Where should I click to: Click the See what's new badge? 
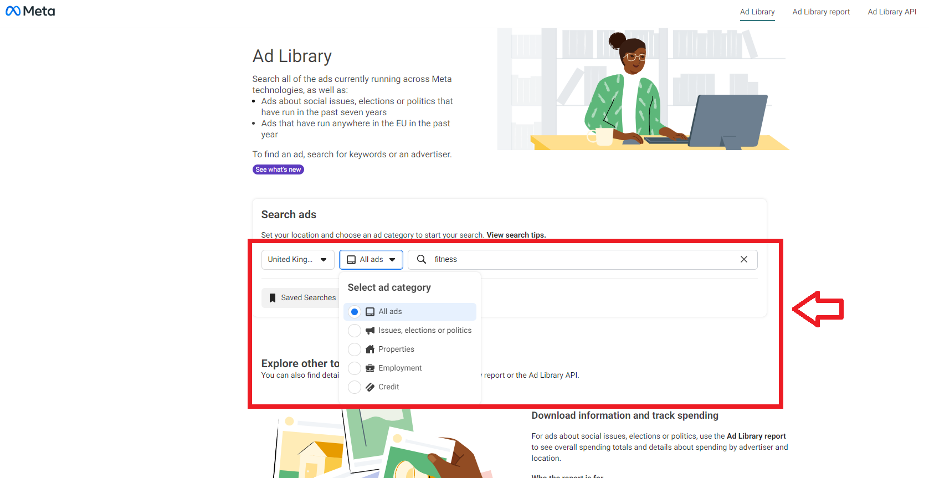click(278, 169)
